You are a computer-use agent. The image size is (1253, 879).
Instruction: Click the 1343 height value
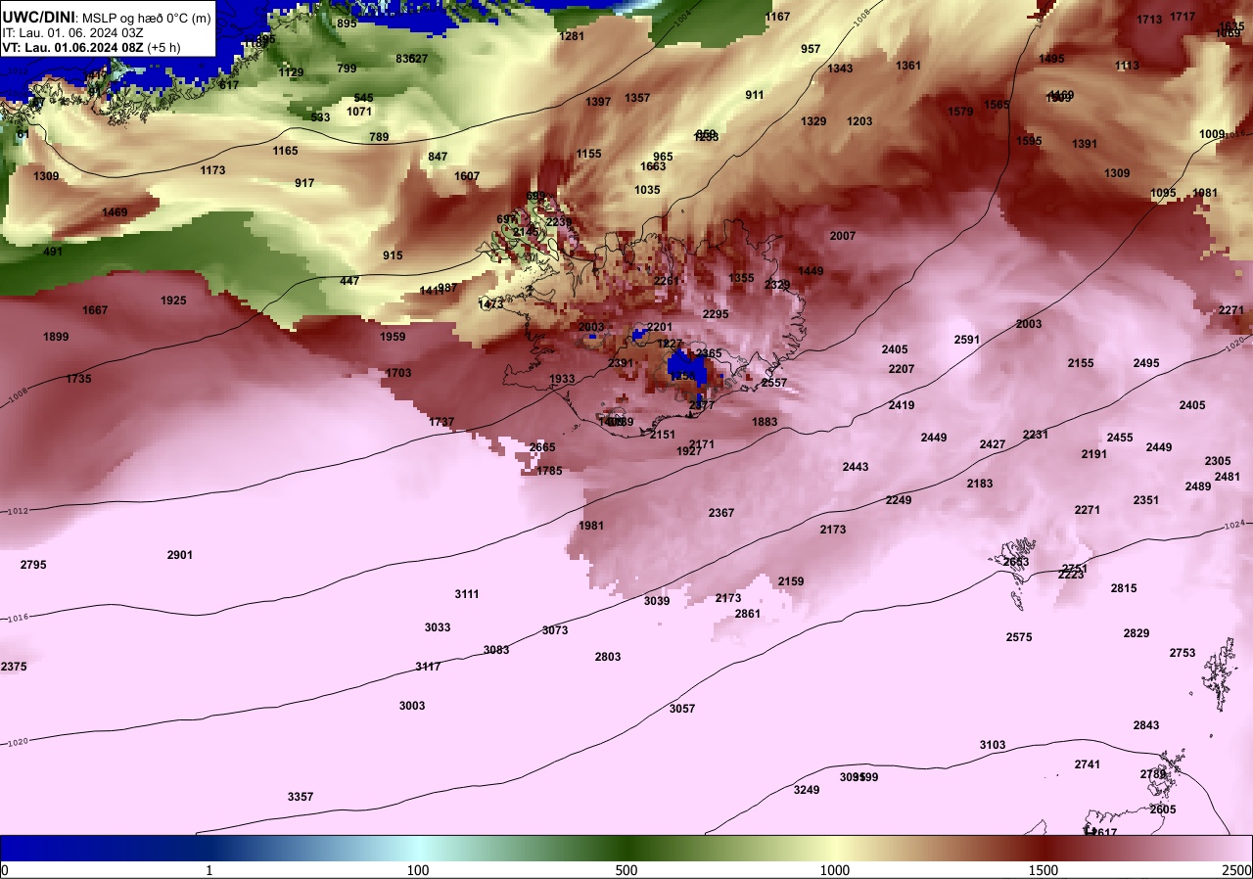pos(840,69)
